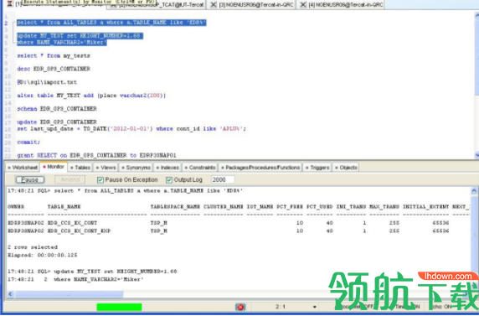479x316 pixels.
Task: Click the monitor scrollbar left arrow
Action: pos(10,294)
